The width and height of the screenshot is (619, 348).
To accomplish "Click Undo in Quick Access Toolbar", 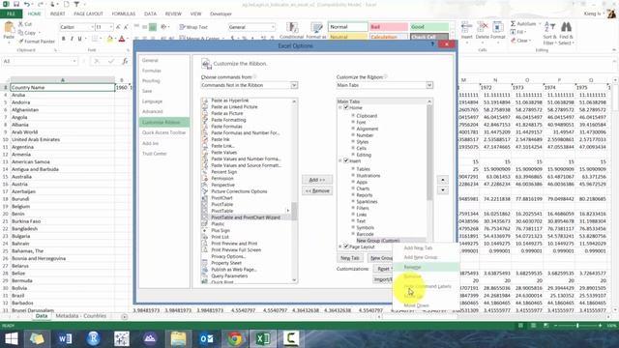I will (27, 4).
